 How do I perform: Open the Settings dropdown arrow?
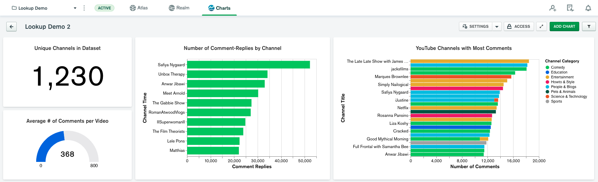[497, 26]
